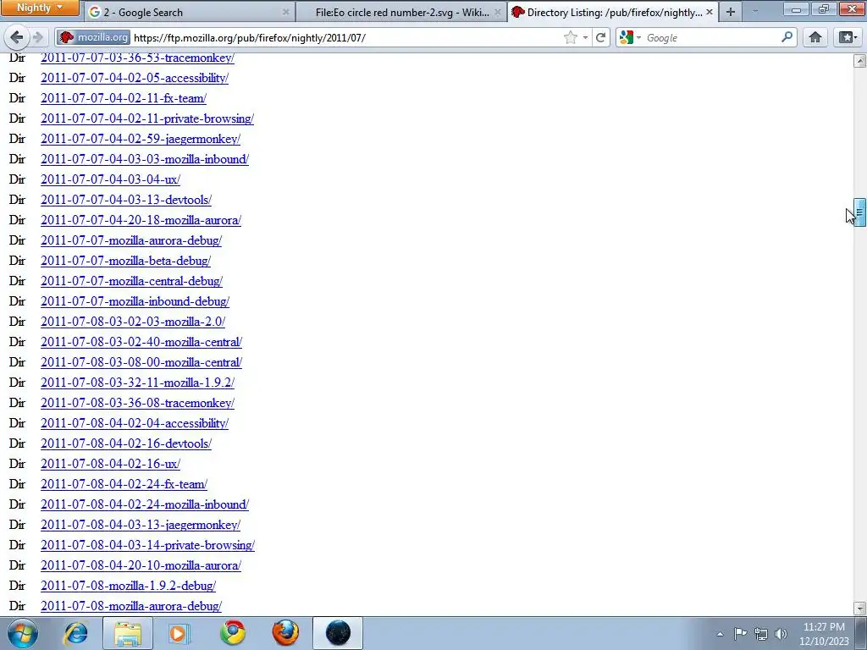Open 2011-07-07-04-02-11-private-browsing directory
The image size is (867, 650).
[x=147, y=118]
